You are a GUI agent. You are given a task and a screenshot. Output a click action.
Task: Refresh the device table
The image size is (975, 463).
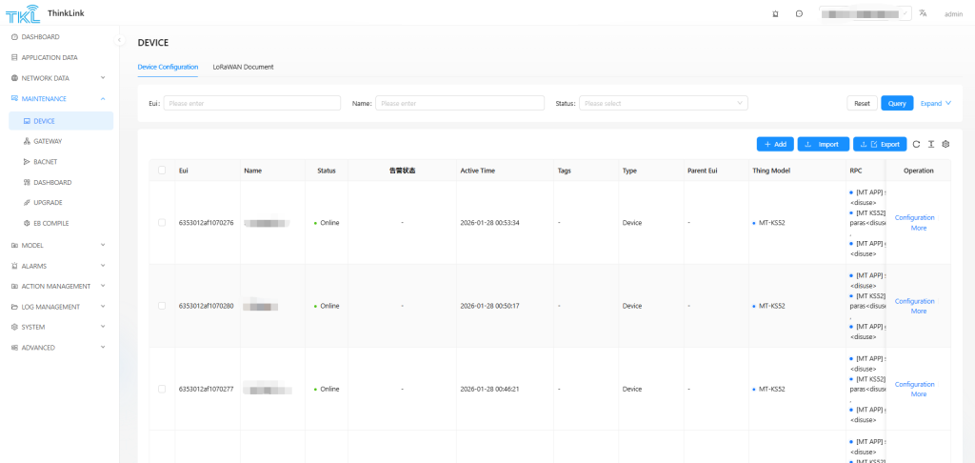coord(916,144)
